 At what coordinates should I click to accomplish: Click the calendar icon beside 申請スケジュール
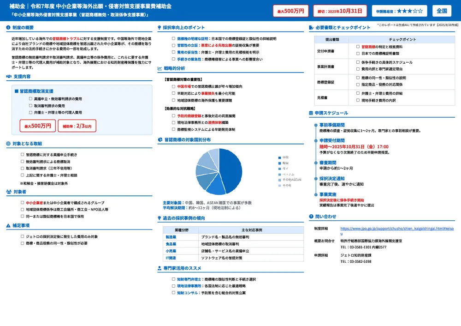point(311,113)
